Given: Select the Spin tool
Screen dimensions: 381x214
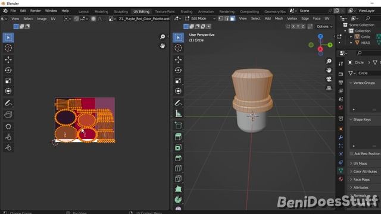Looking at the screenshot, I should [179, 200].
